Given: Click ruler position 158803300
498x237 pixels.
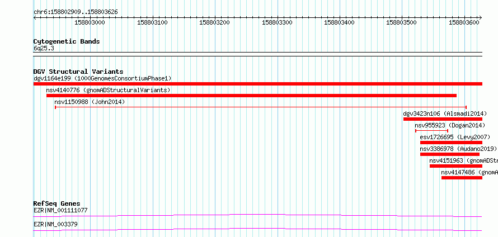Looking at the screenshot, I should [x=278, y=22].
